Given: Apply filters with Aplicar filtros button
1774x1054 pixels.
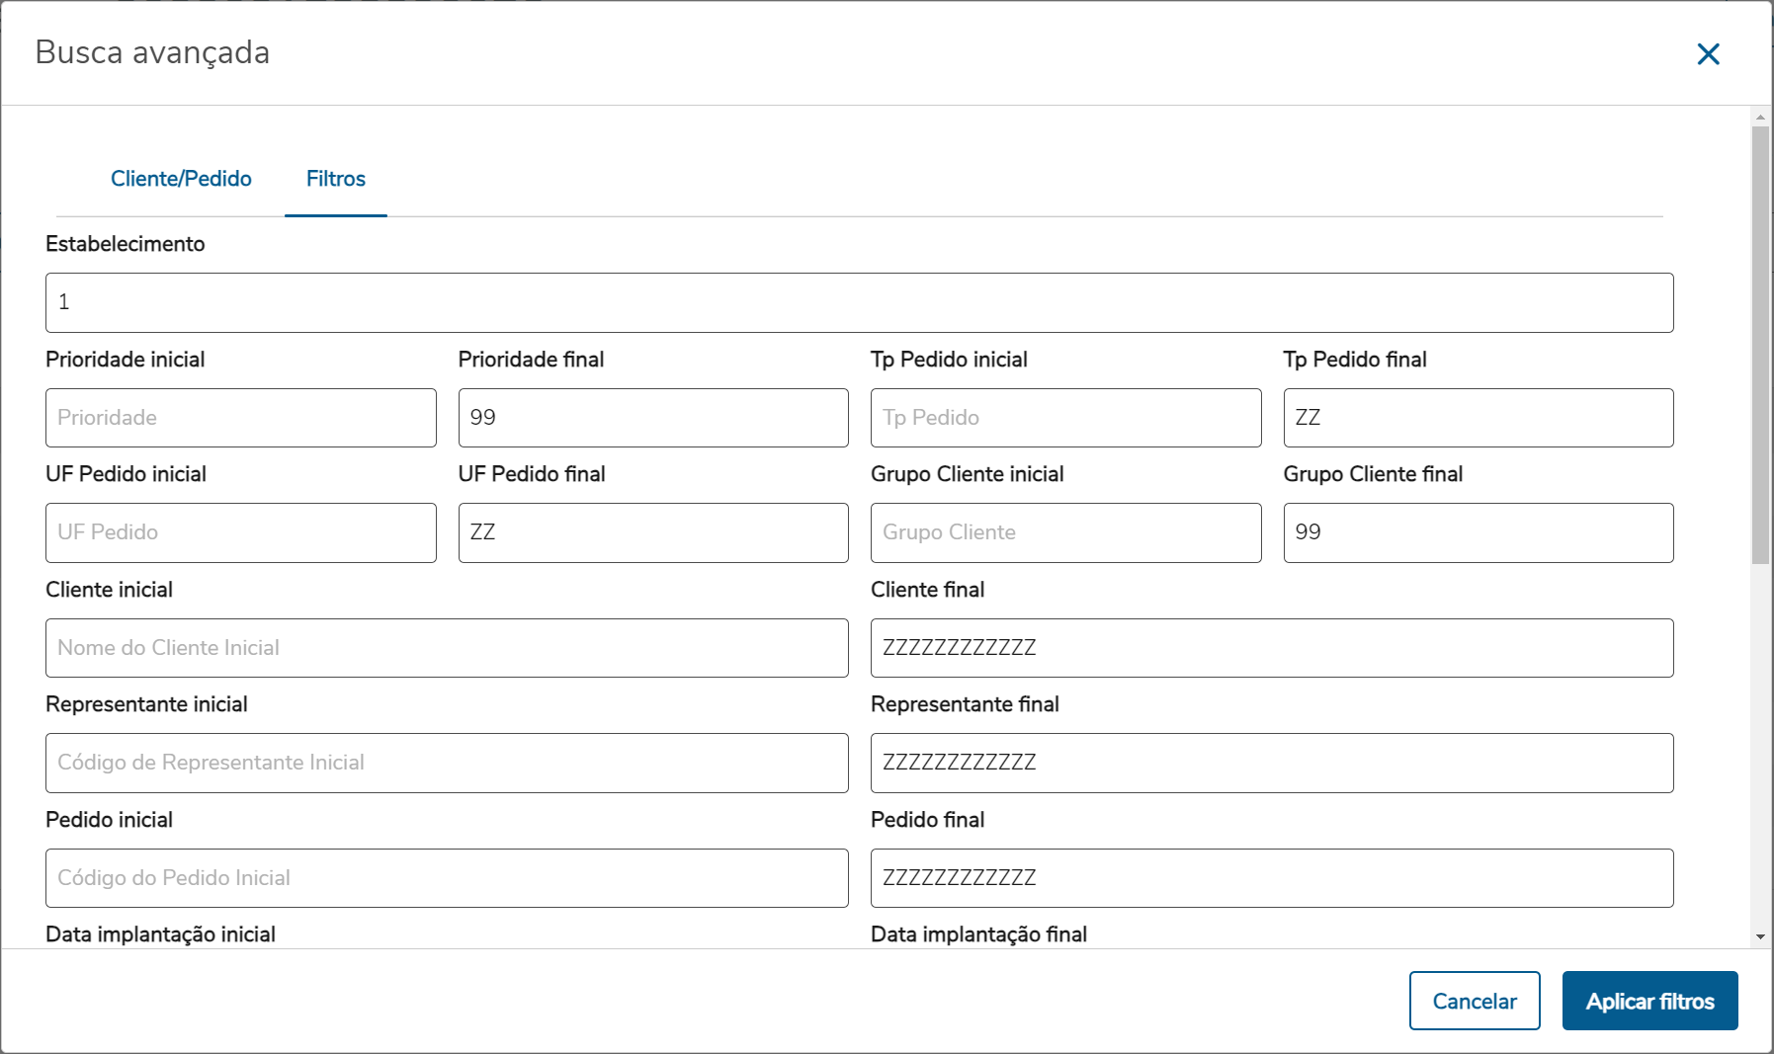Looking at the screenshot, I should click(x=1649, y=1001).
